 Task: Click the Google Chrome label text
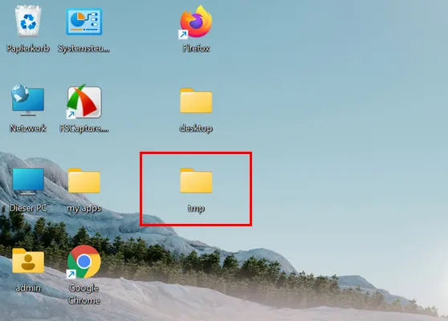(84, 295)
